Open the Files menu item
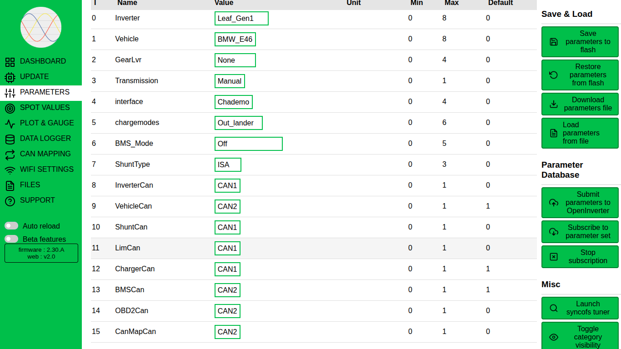This screenshot has height=349, width=621. (x=30, y=185)
